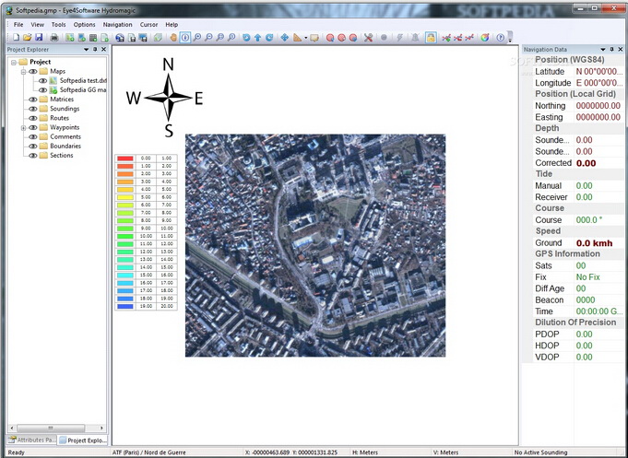628x458 pixels.
Task: Click the Print icon in toolbar
Action: [x=54, y=38]
